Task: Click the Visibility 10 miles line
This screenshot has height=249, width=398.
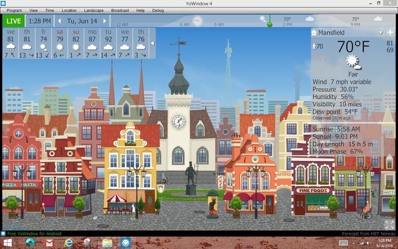Action: tap(337, 104)
